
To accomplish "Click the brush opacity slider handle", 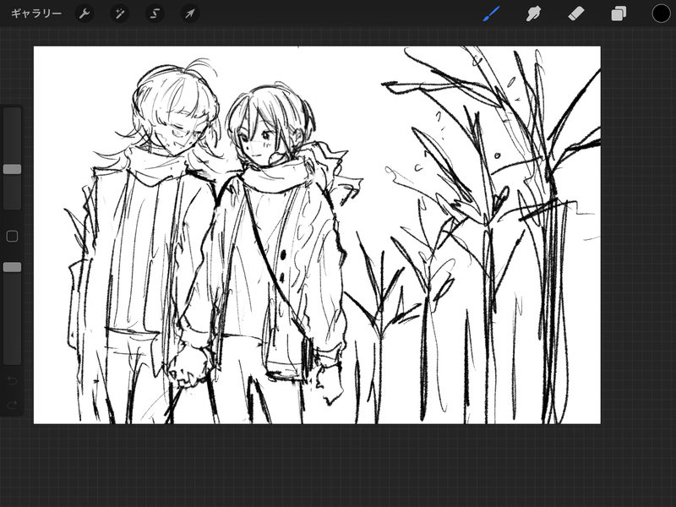I will click(12, 267).
